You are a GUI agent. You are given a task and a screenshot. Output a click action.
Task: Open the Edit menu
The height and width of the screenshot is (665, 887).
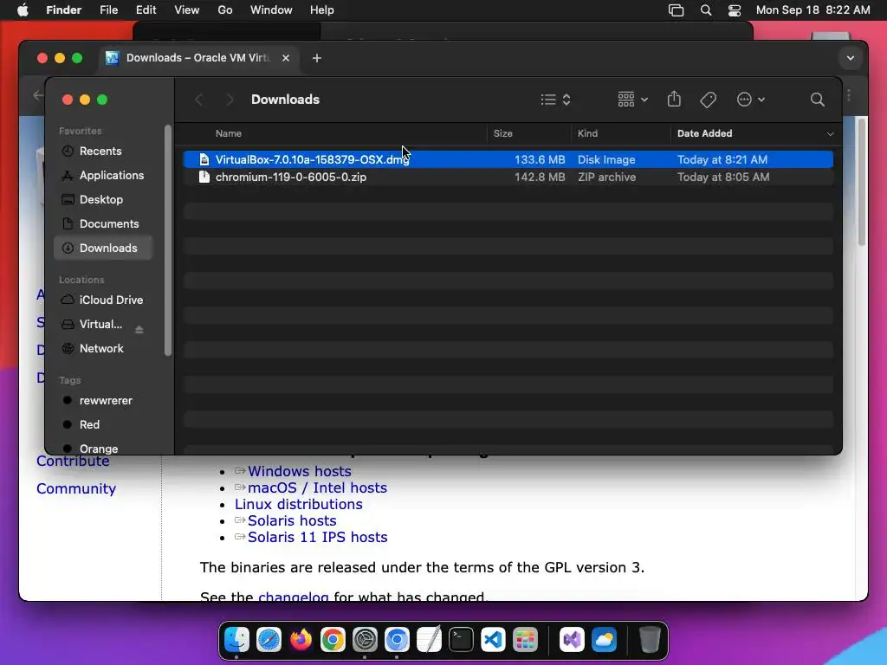(x=146, y=10)
